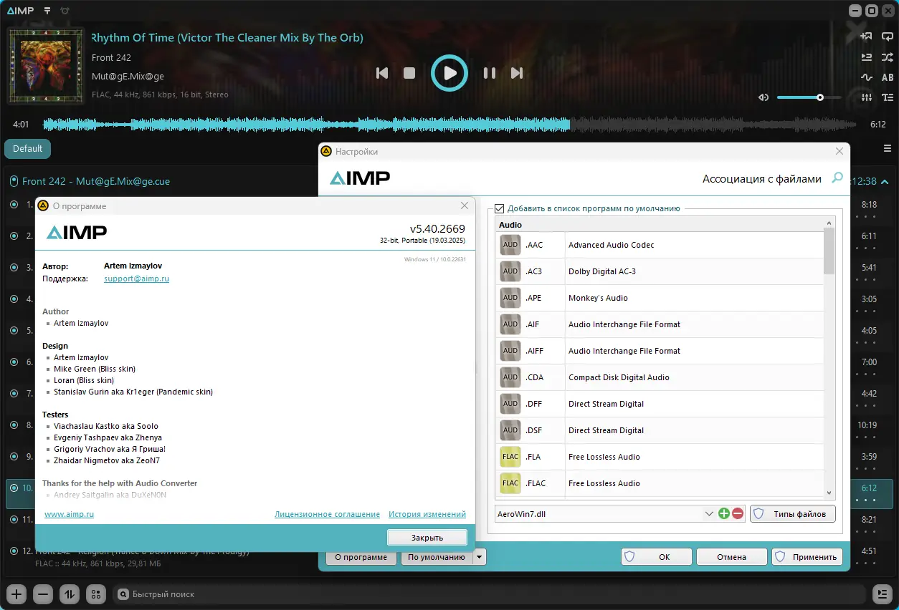Viewport: 899px width, 610px height.
Task: Open the AeroWin7.dll icon library combo box
Action: pyautogui.click(x=605, y=513)
